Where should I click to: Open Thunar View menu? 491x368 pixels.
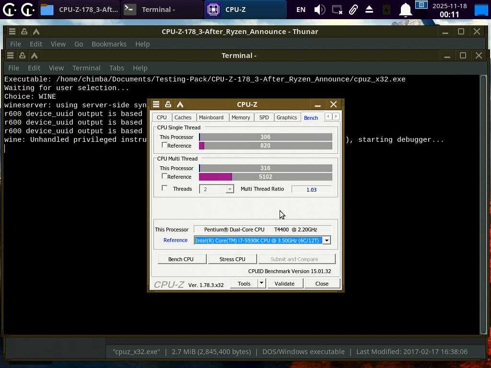(58, 44)
